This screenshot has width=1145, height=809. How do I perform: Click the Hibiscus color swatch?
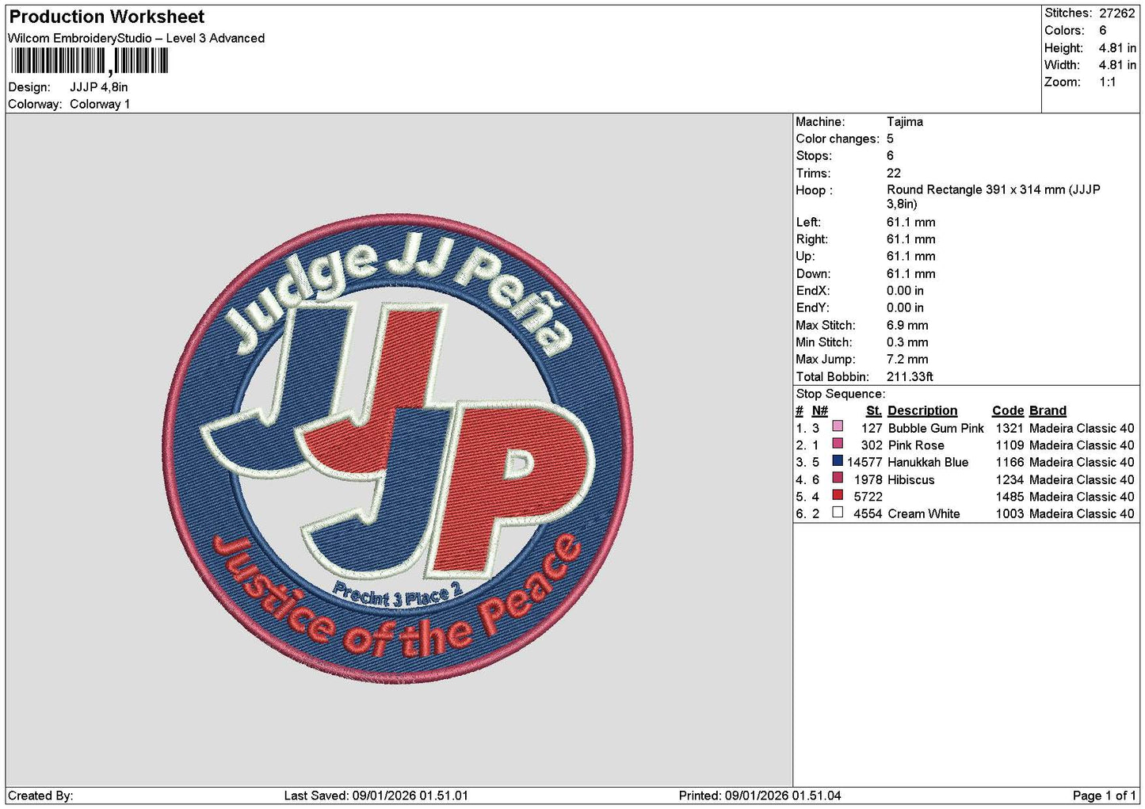838,478
